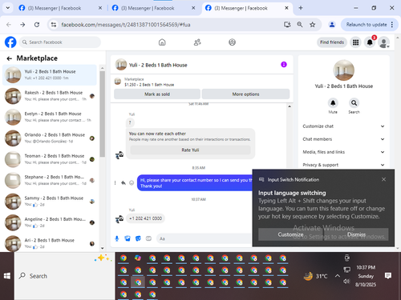Open Rakesh - 2 Beds 1 Bath House chat
401x300 pixels.
(x=50, y=96)
